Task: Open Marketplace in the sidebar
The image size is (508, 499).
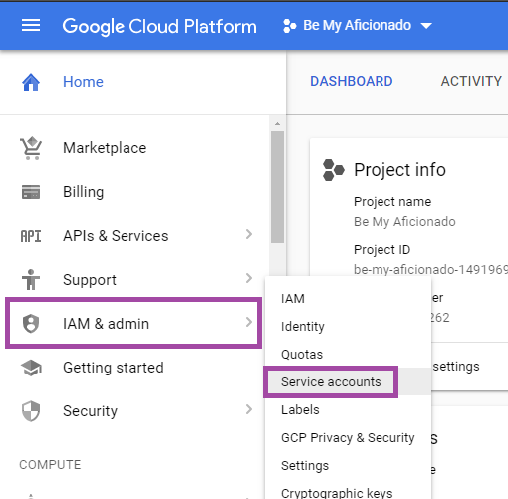Action: (105, 148)
